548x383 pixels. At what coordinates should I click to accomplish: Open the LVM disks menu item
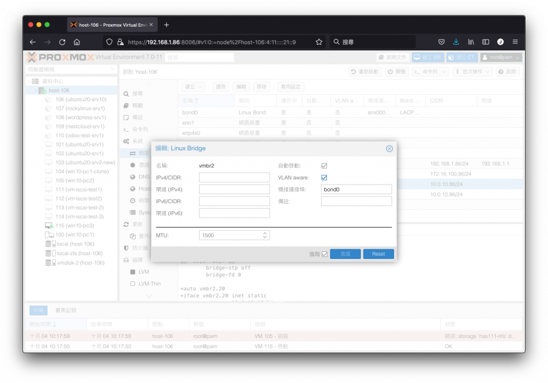(143, 272)
